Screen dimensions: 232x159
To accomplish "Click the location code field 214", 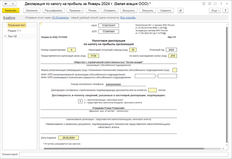I will pyautogui.click(x=173, y=56).
